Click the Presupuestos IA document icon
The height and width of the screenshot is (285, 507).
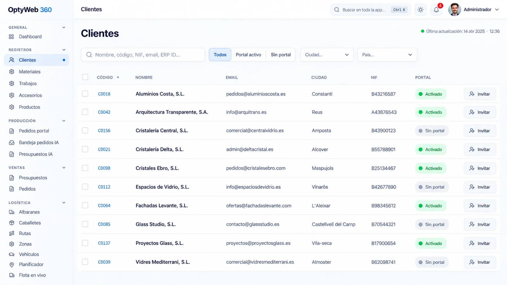click(12, 154)
